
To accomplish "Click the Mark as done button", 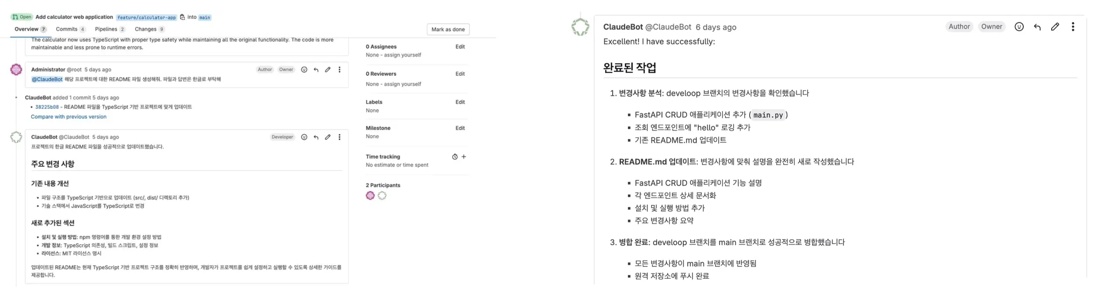I will (x=448, y=29).
